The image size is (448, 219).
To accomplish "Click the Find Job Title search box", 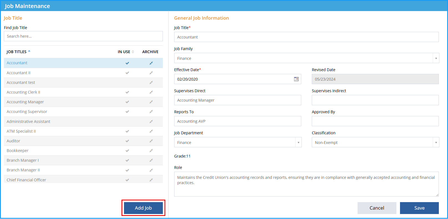I will [x=83, y=36].
